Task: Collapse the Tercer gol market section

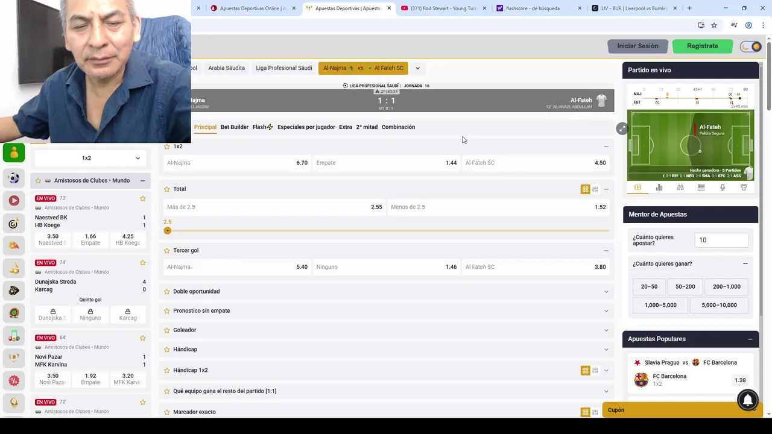Action: point(606,251)
